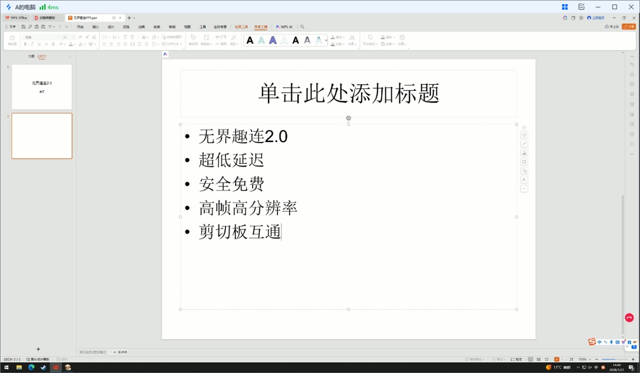Image resolution: width=640 pixels, height=373 pixels.
Task: Expand the font size dropdown
Action: (73, 37)
